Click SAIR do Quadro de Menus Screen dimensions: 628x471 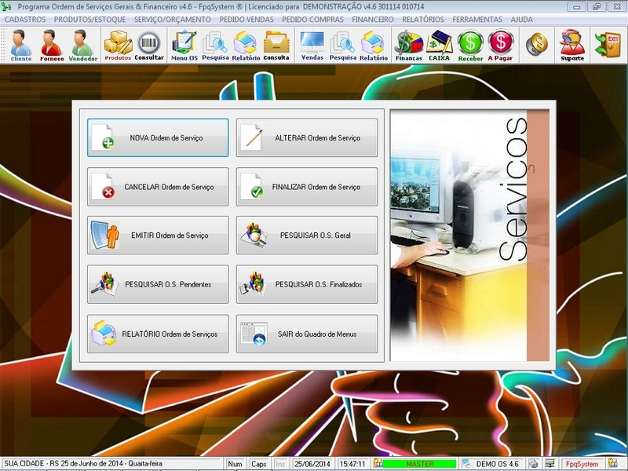point(306,333)
